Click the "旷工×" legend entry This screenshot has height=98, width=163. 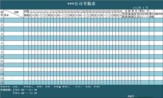[79, 87]
